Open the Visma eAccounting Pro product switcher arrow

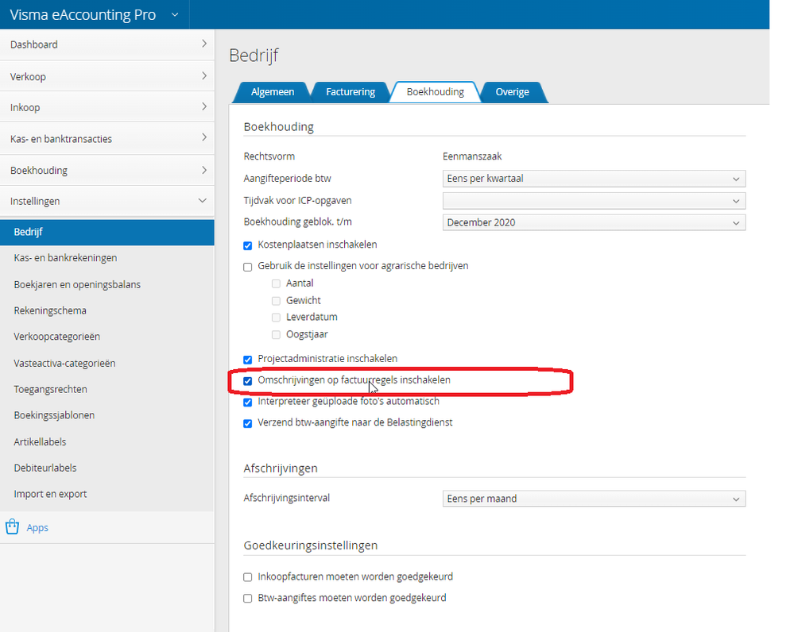[x=175, y=14]
